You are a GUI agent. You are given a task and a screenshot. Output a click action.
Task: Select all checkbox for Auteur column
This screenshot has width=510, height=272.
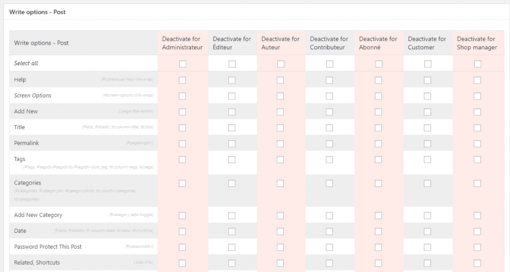[281, 64]
